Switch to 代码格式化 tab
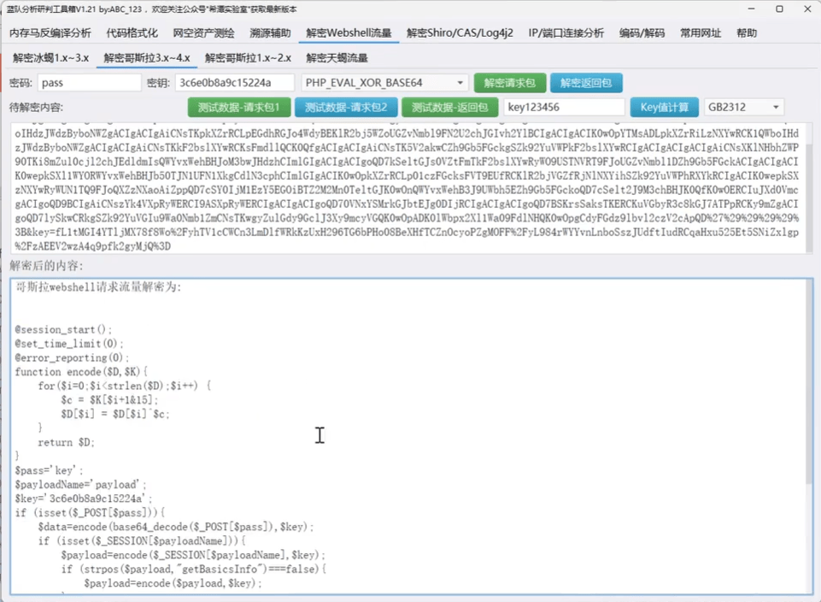The image size is (821, 602). coord(132,33)
